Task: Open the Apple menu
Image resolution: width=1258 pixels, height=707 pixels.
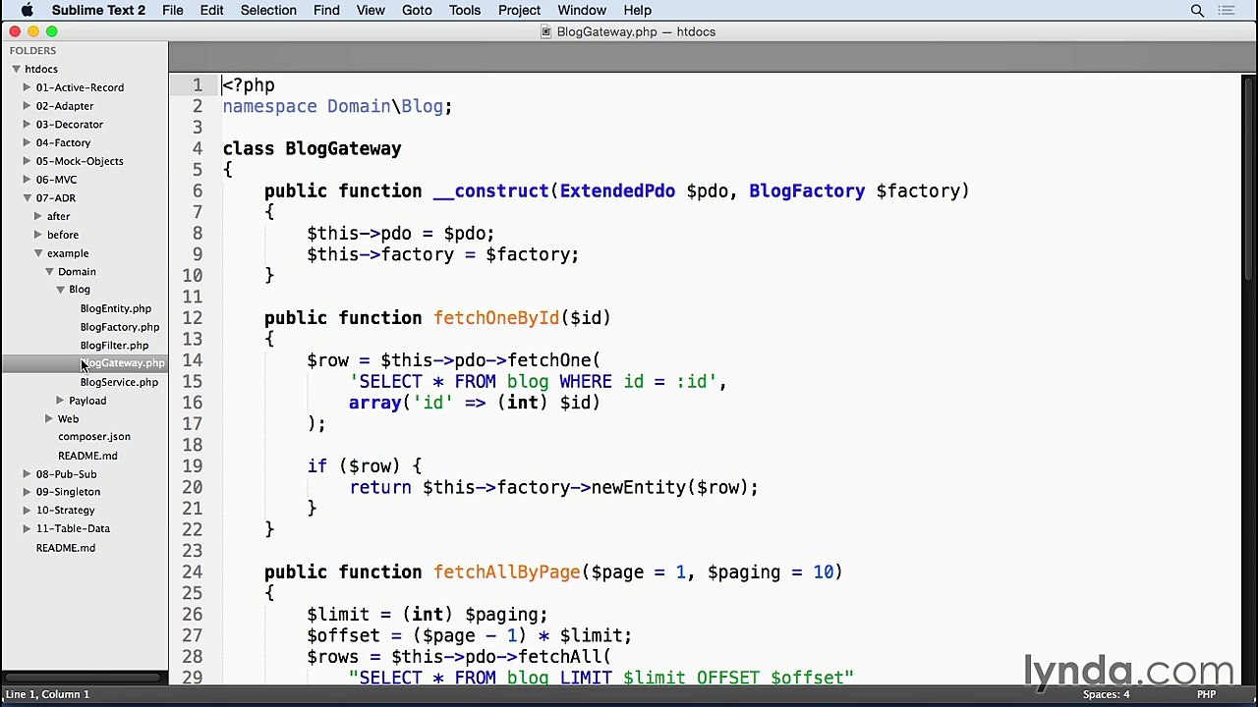Action: 27,11
